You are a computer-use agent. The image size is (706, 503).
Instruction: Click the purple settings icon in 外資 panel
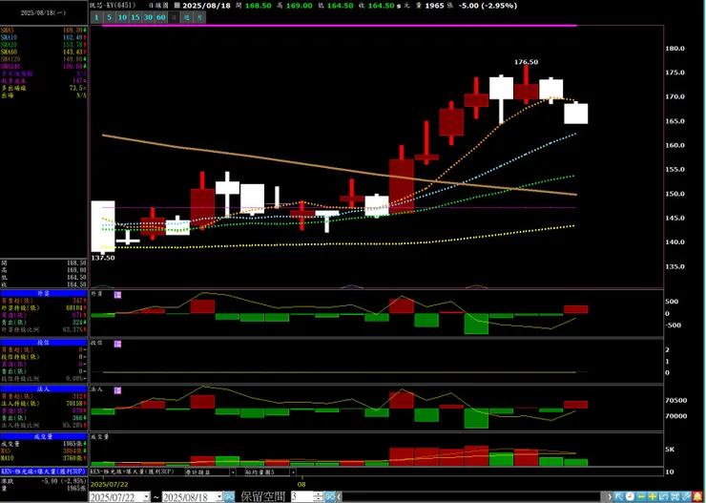tap(117, 295)
